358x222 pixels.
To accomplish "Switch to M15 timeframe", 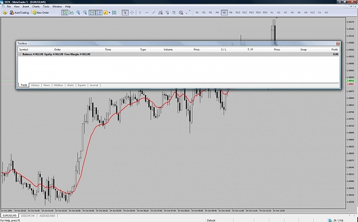I will click(x=251, y=13).
